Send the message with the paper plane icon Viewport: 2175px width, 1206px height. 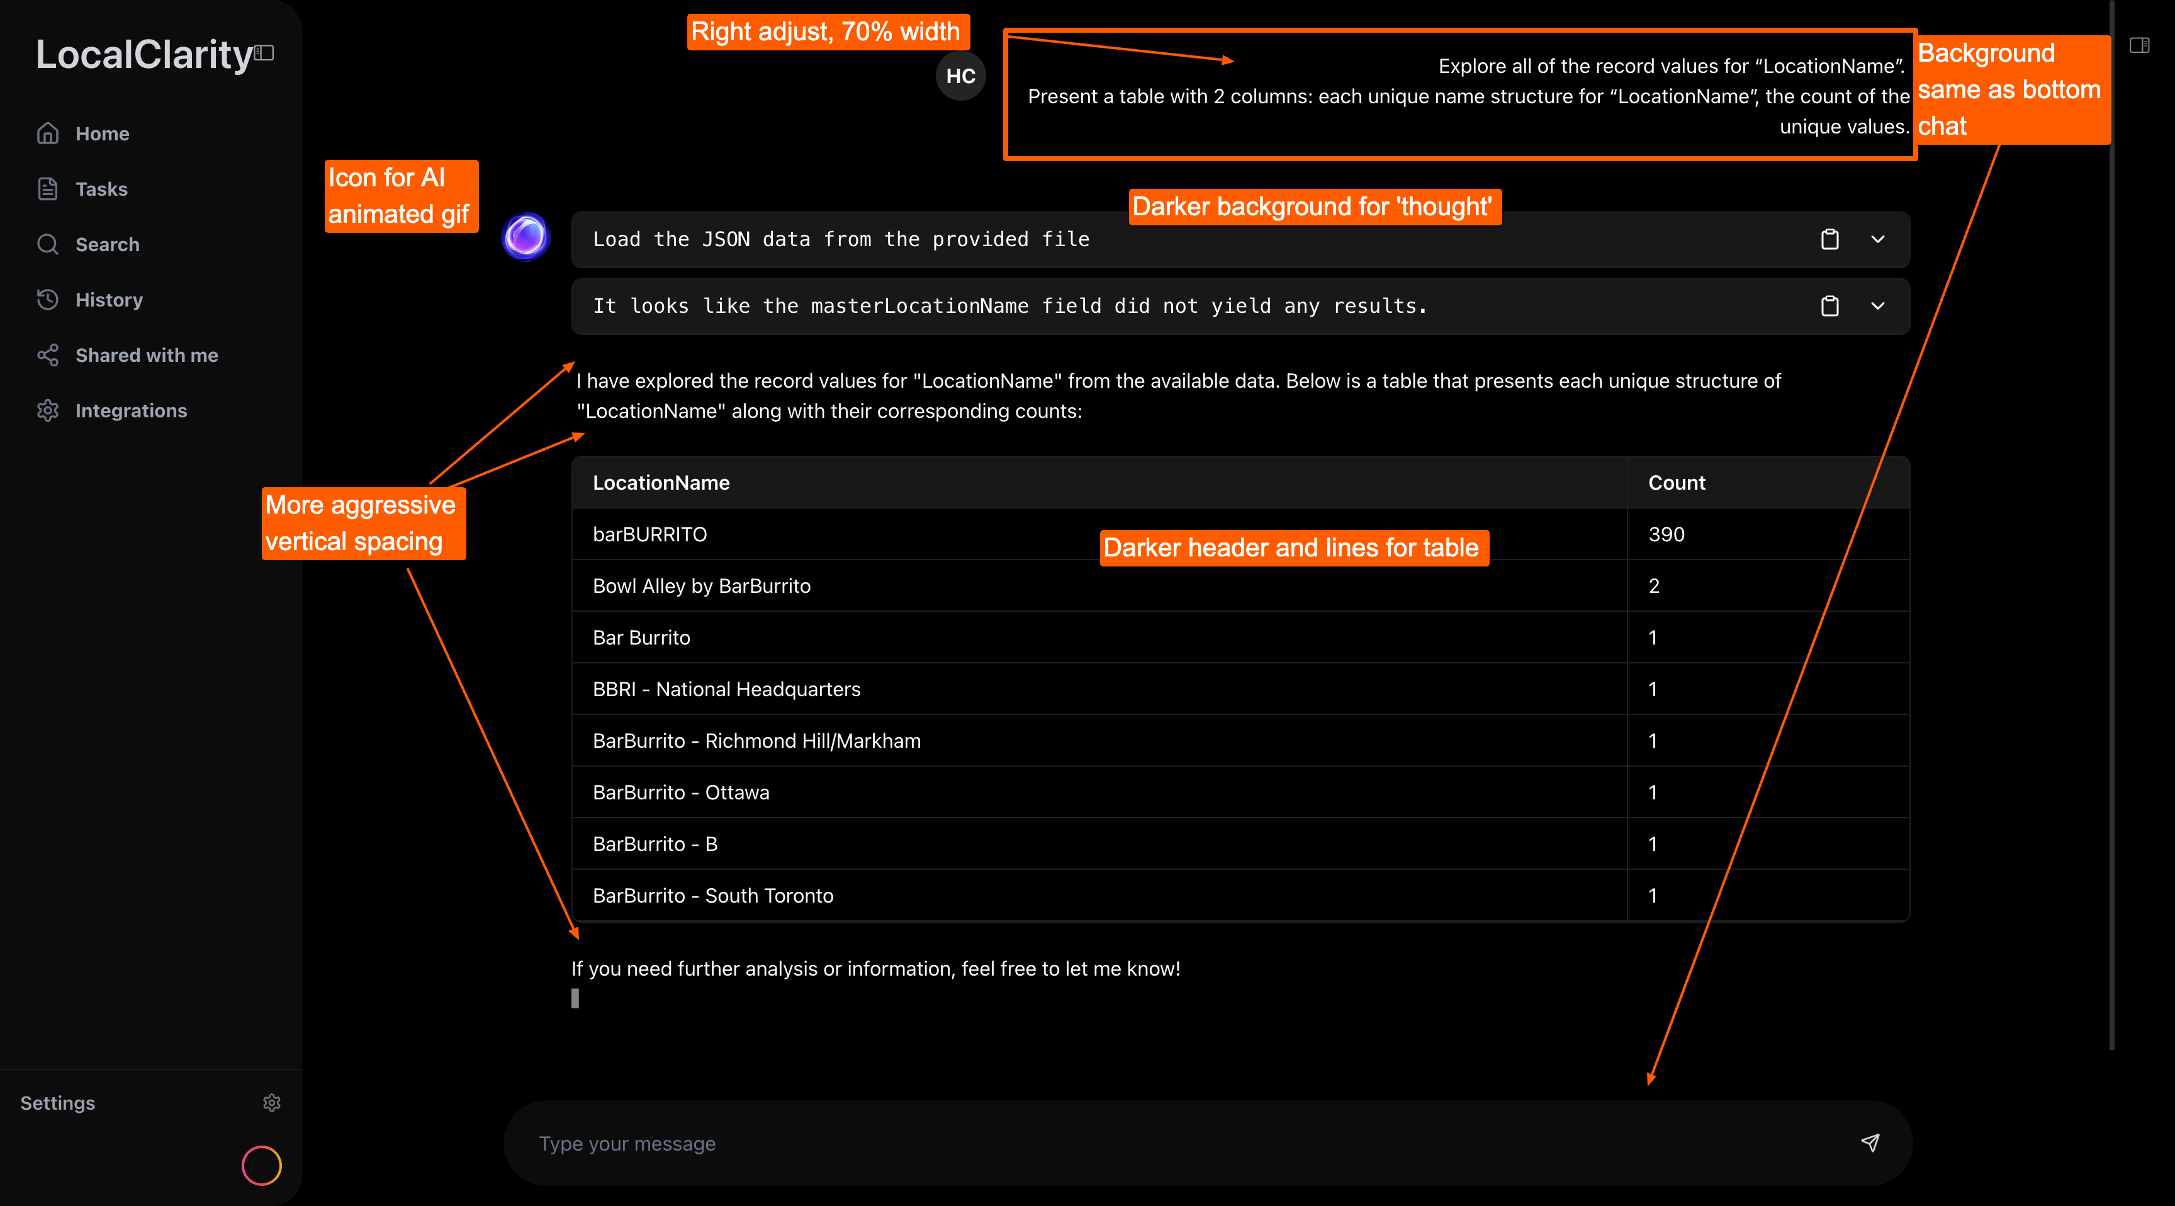(1871, 1142)
